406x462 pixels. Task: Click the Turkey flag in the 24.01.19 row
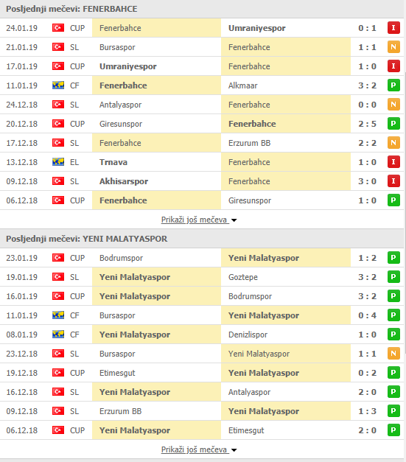[58, 28]
